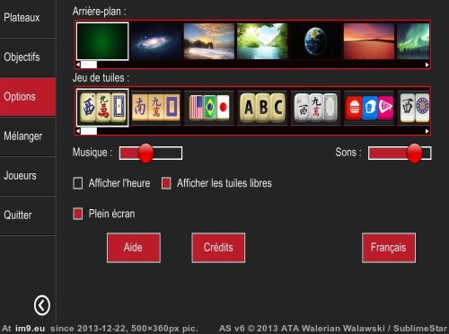Viewport: 449px width, 334px height.
Task: Change language with Français button
Action: [x=389, y=248]
